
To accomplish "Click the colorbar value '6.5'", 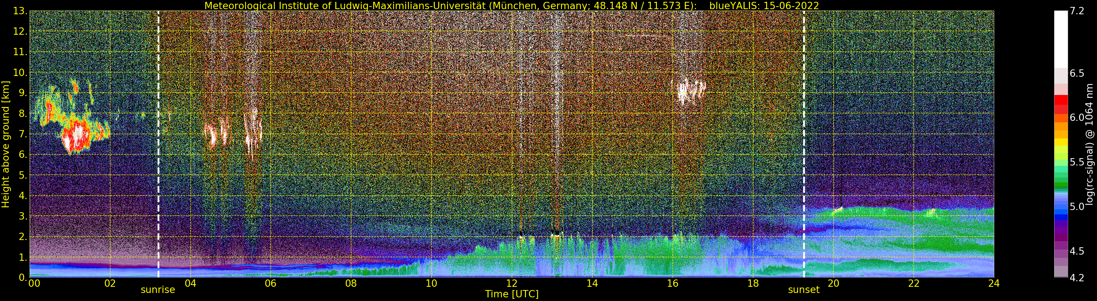I will point(1077,73).
